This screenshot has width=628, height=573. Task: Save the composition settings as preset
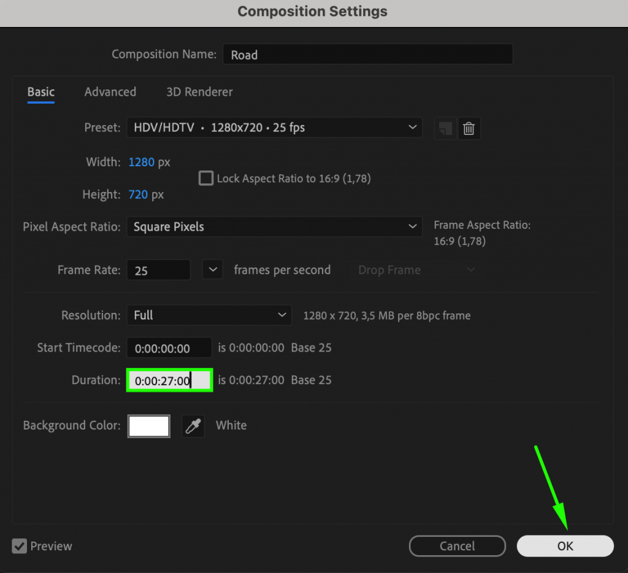(445, 128)
